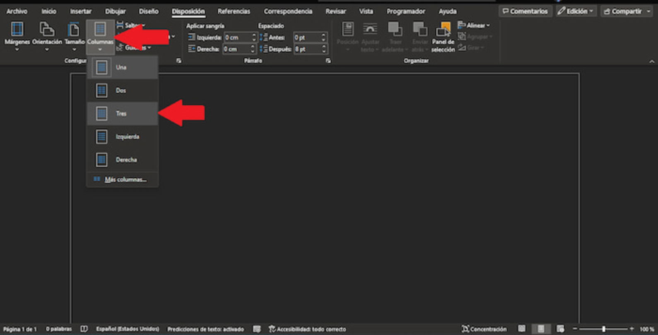Image resolution: width=658 pixels, height=335 pixels.
Task: Click the zoom in plus button
Action: [631, 329]
